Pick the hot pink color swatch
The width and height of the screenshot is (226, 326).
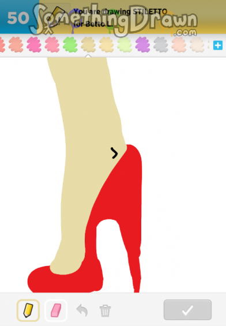click(x=34, y=44)
